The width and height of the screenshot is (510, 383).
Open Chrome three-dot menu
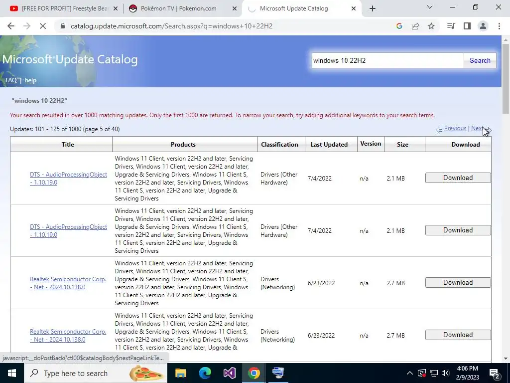point(499,26)
